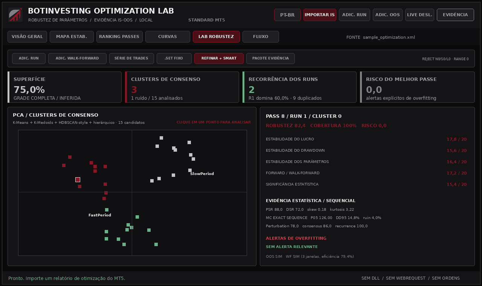Click the SÉRIE DE TRADES button
The image size is (482, 286).
click(131, 58)
